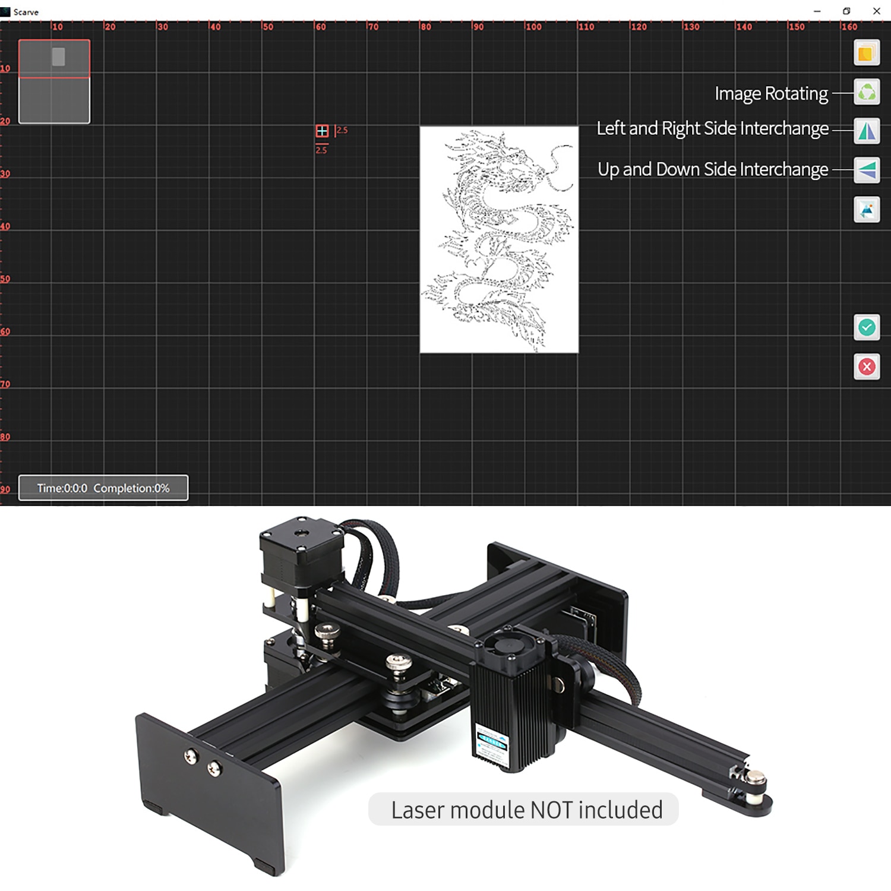Minimize the Scarve window
Viewport: 891px width, 891px height.
tap(817, 11)
